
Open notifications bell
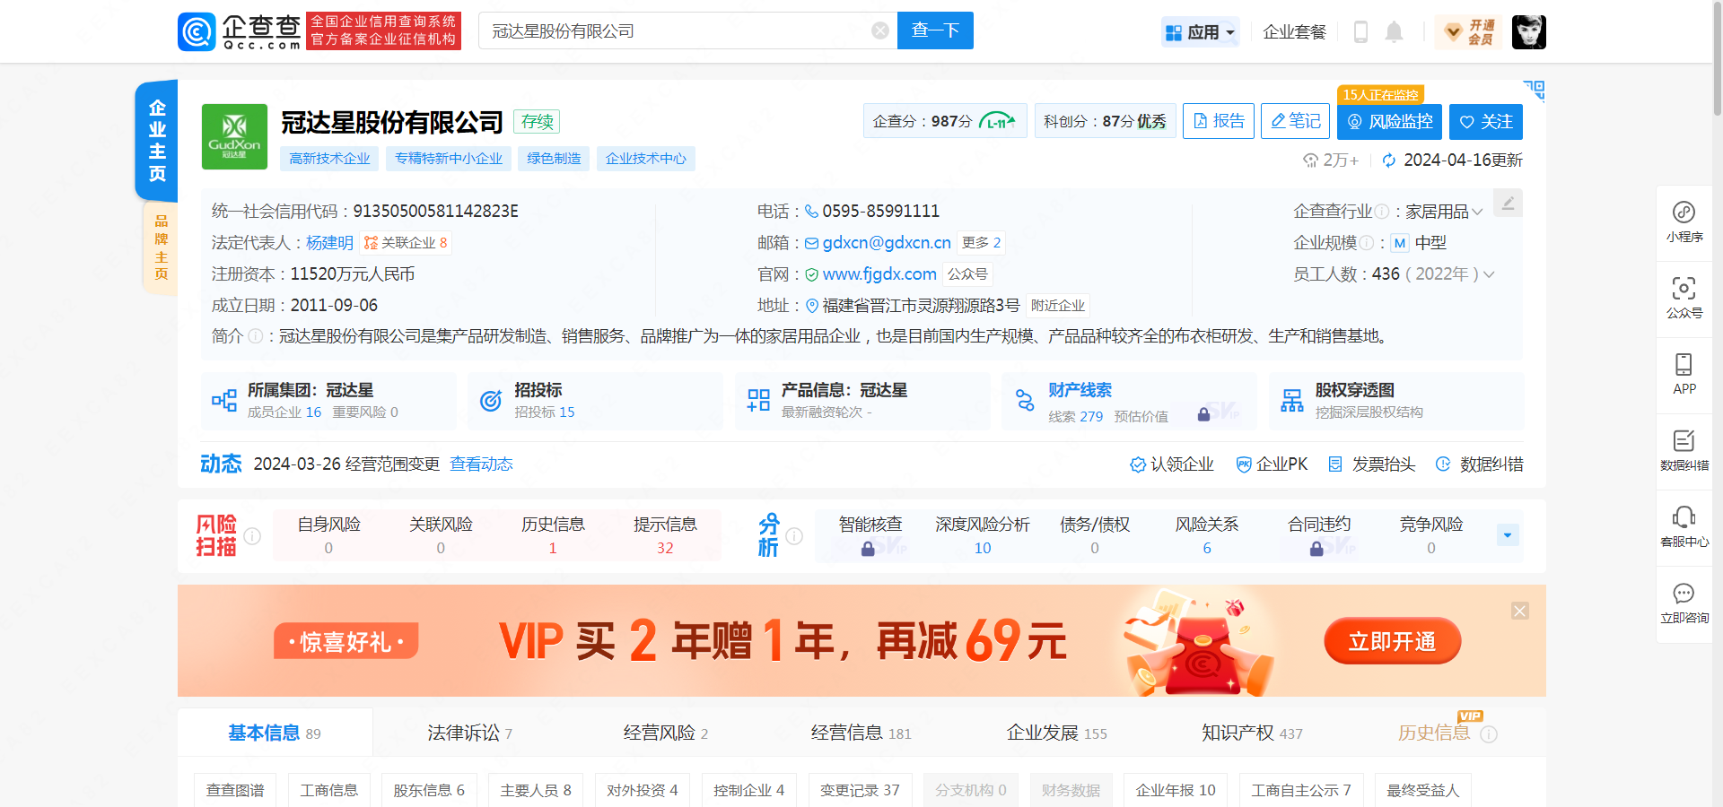point(1394,32)
